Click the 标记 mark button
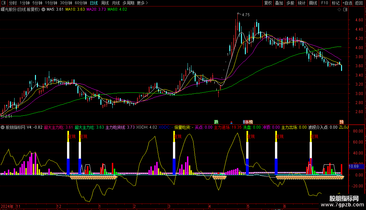Viewport: 366px width, 210px height. click(x=336, y=3)
